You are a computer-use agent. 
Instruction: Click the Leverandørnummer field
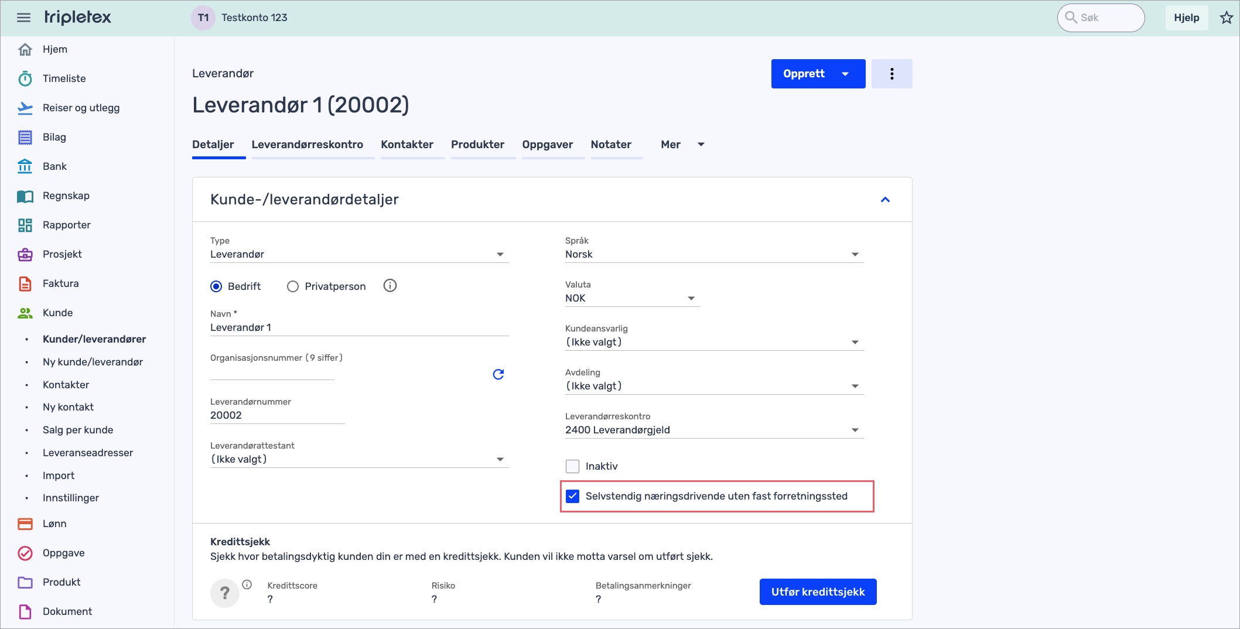tap(277, 415)
